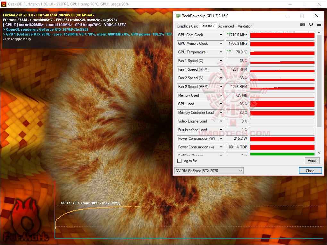Click the GPU Core Clock red graph
327x245 pixels.
coord(282,35)
